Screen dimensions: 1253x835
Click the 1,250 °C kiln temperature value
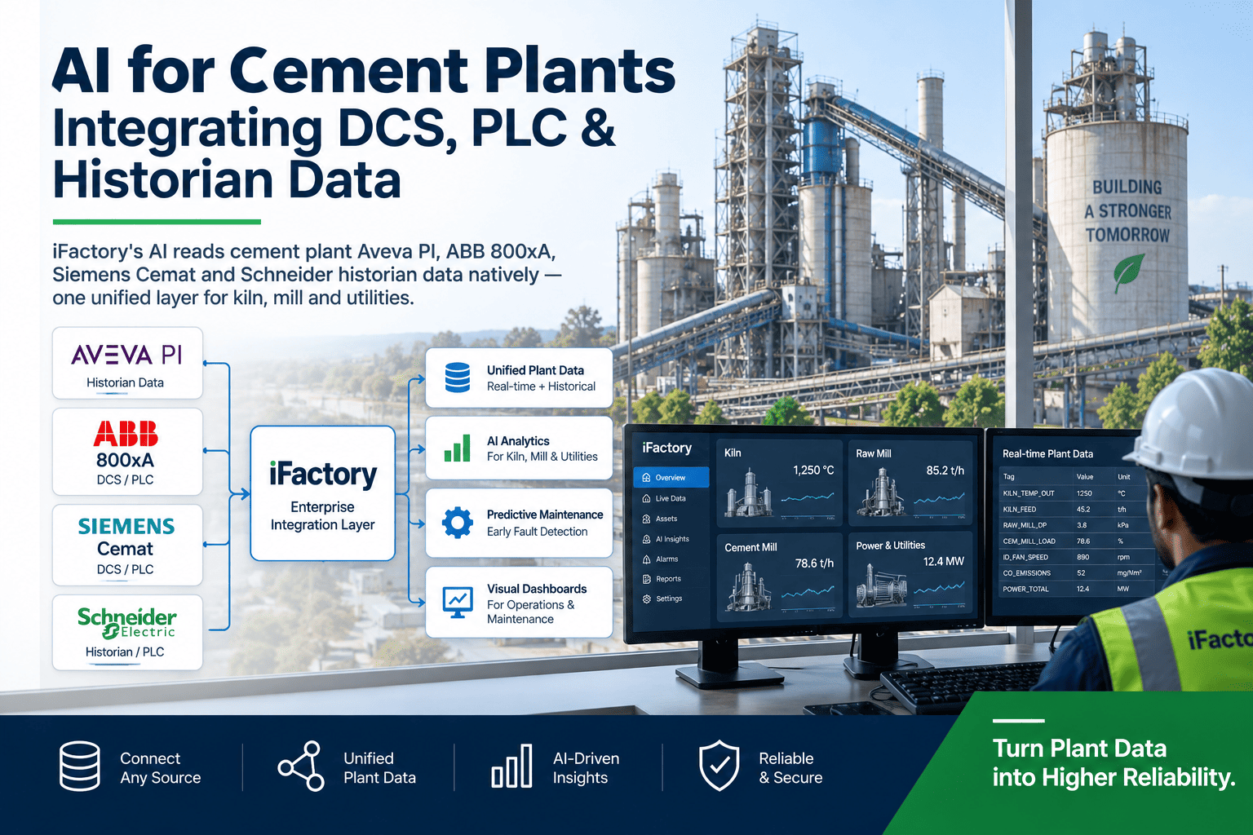[x=813, y=471]
